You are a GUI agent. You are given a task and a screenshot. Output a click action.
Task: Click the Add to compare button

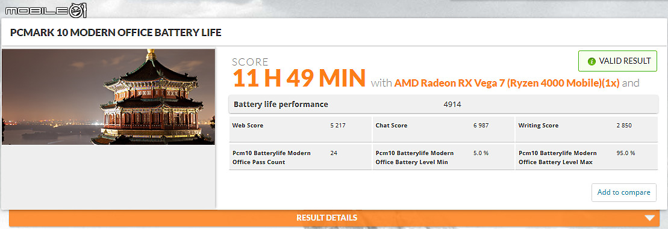click(x=623, y=192)
